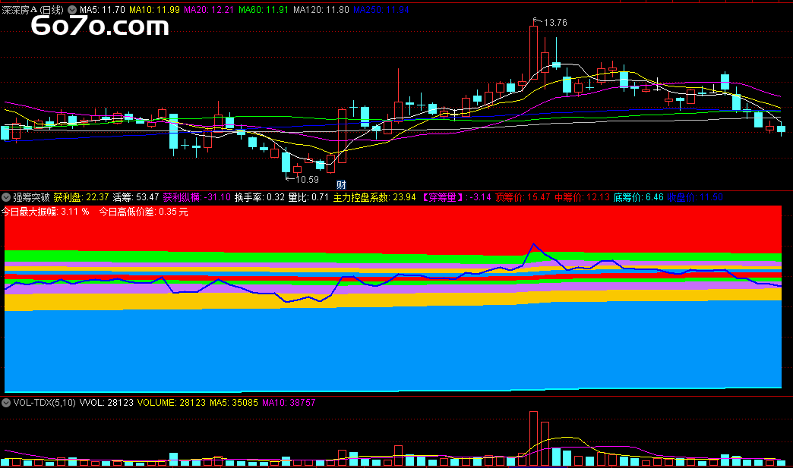Click the red 中筹价: 12.13 value
793x468 pixels.
pos(582,197)
